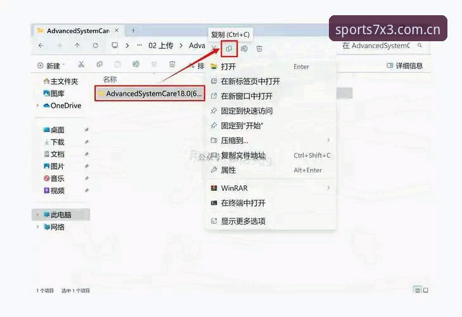This screenshot has height=317, width=462.
Task: Open 音乐 in the sidebar
Action: 54,178
